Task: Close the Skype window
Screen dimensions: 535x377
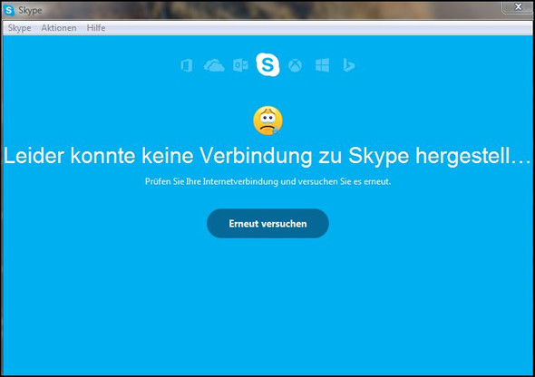Action: tap(518, 7)
